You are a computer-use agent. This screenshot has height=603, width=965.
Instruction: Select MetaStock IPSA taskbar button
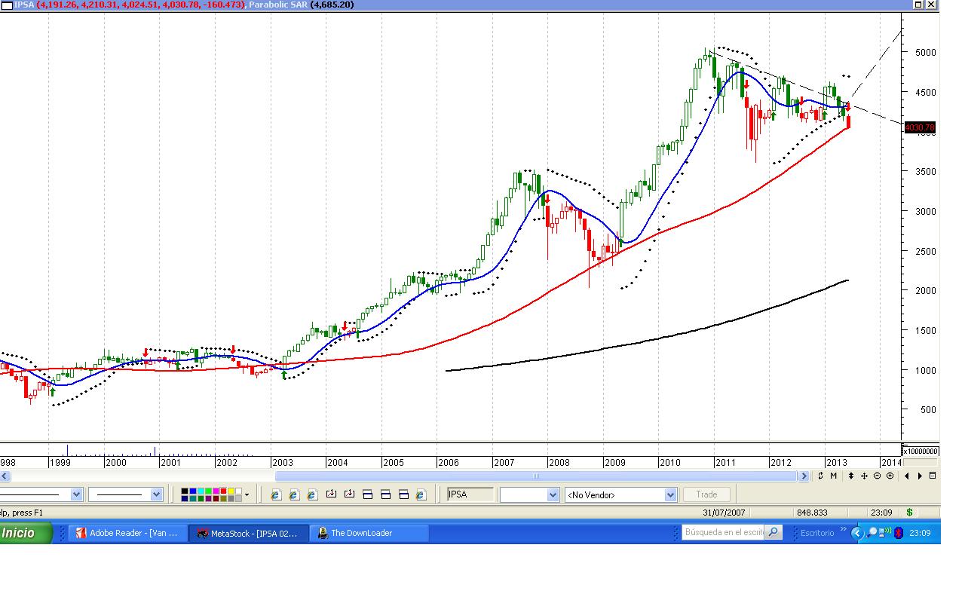pos(249,533)
